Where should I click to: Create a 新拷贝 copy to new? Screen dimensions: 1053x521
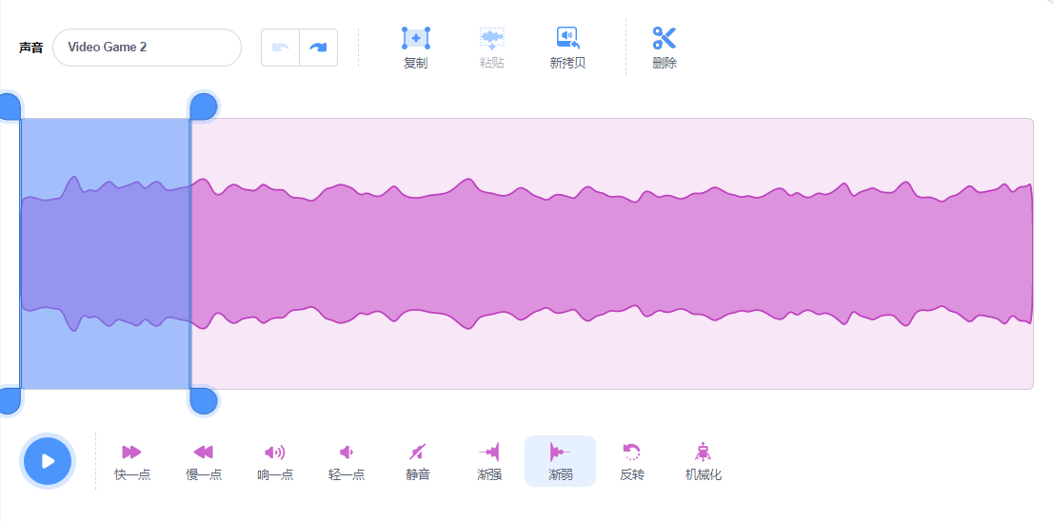pyautogui.click(x=567, y=38)
